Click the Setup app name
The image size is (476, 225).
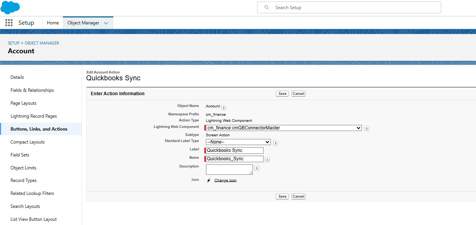(26, 23)
